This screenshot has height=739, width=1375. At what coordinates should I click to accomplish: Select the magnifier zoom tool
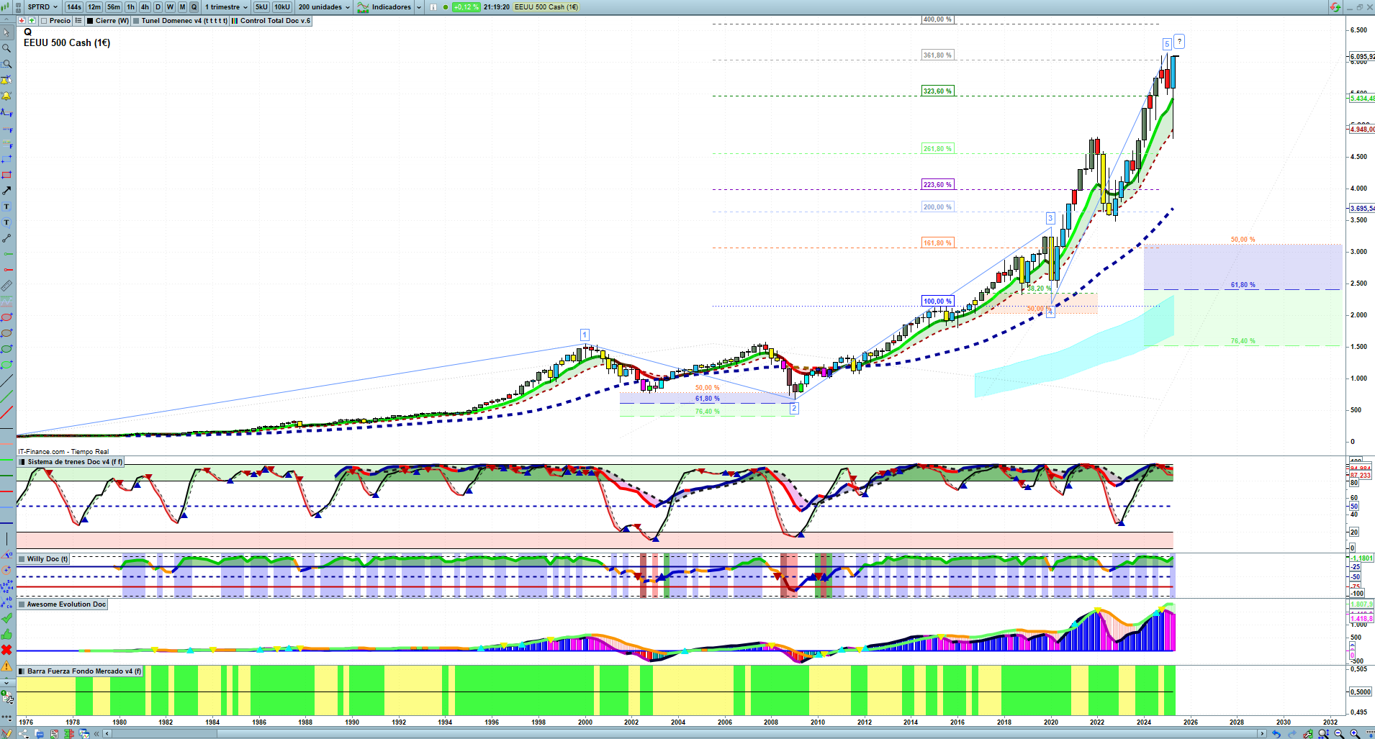click(6, 48)
